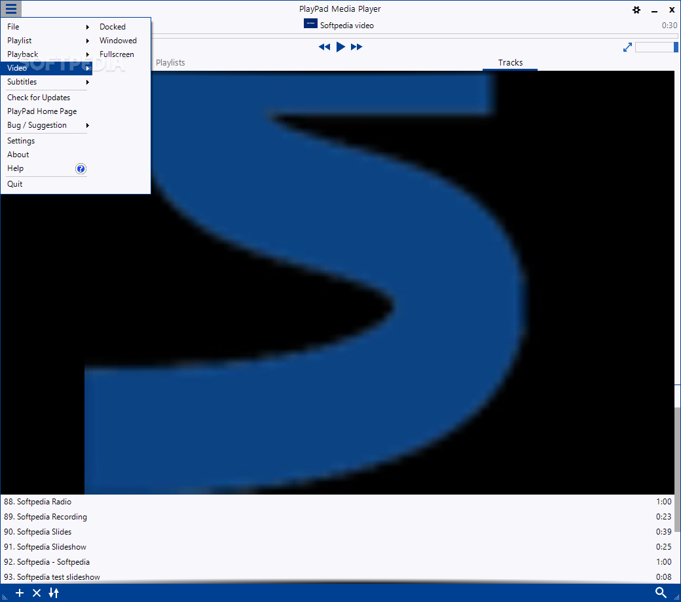Screen dimensions: 681x602
Task: Minimize the PlayPad window
Action: tap(654, 10)
